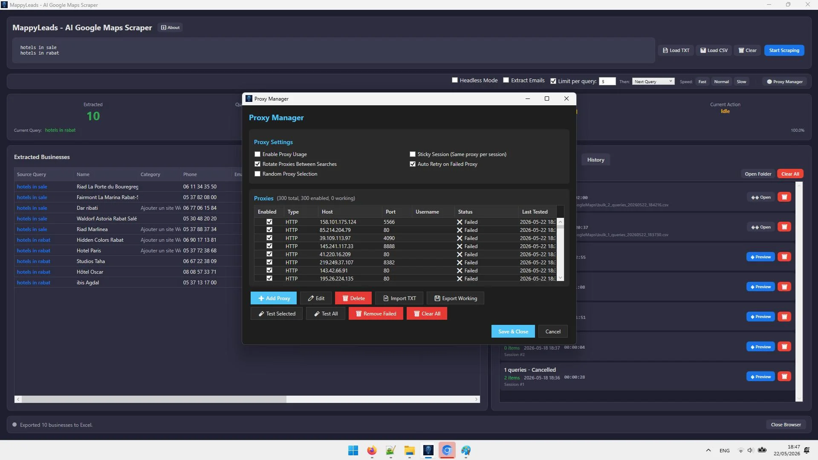Sort proxies by Host column

pos(350,211)
